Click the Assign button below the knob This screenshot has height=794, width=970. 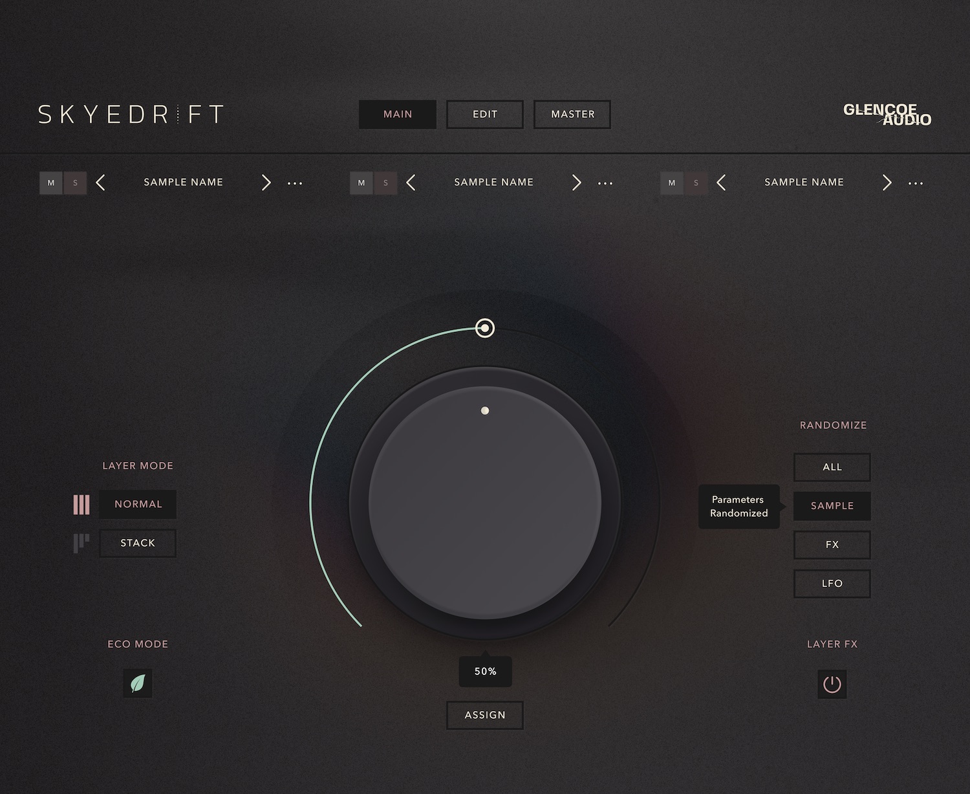tap(485, 715)
